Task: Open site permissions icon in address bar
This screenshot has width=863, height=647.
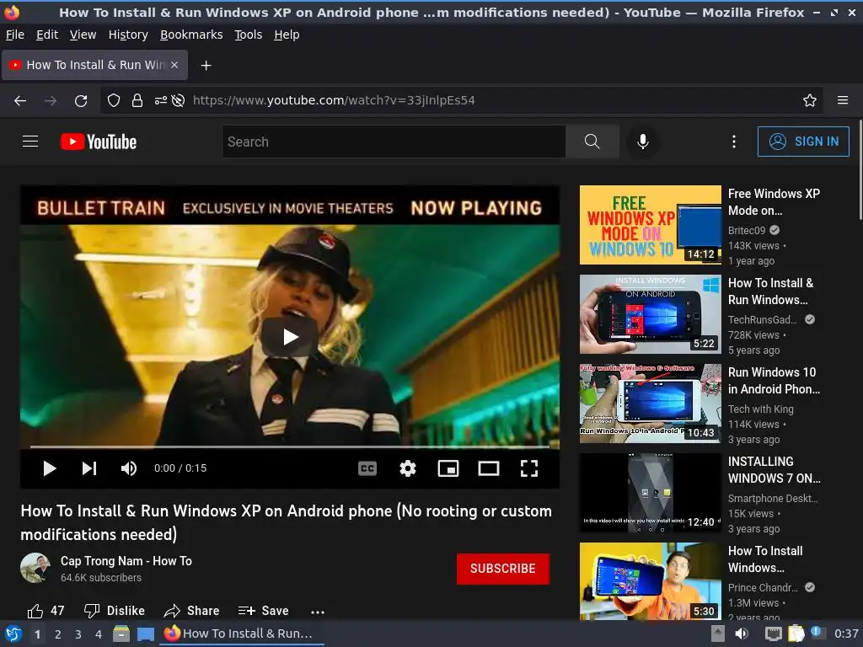Action: pyautogui.click(x=160, y=101)
